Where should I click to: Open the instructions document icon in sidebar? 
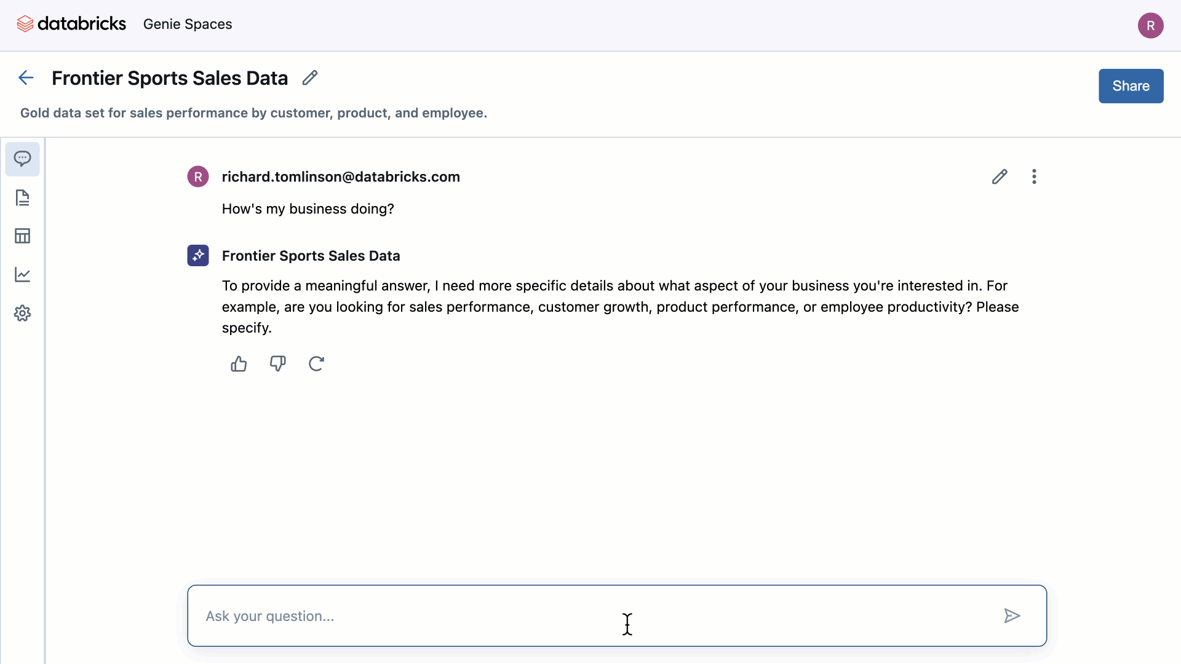tap(23, 198)
